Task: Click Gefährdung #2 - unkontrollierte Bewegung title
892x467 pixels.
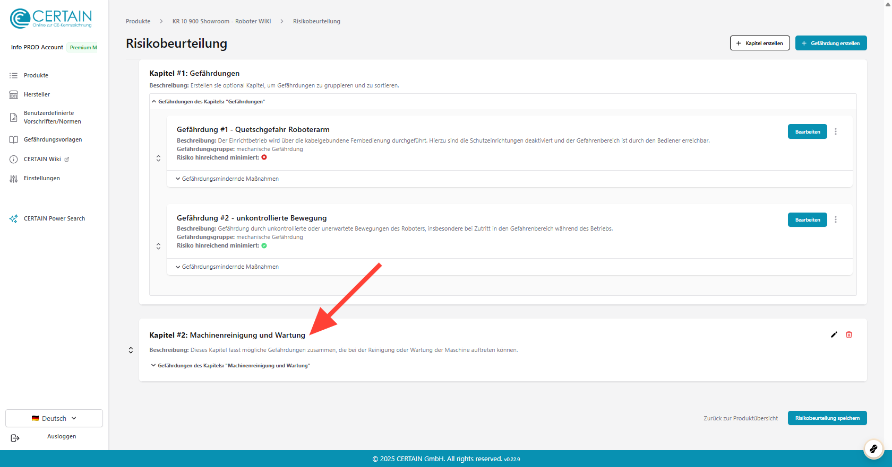Action: [252, 218]
